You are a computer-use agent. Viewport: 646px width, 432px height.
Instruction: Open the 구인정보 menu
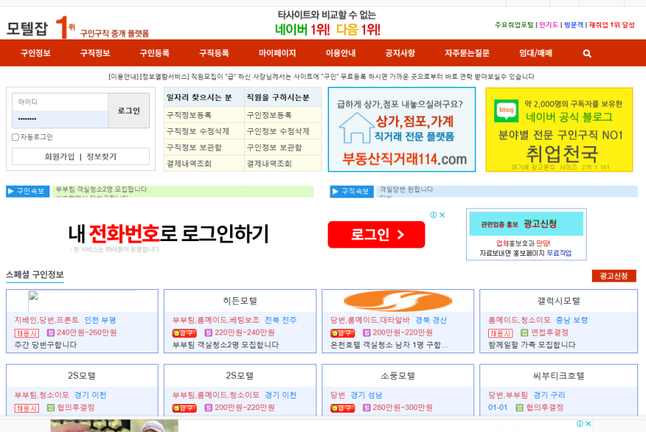[x=36, y=53]
